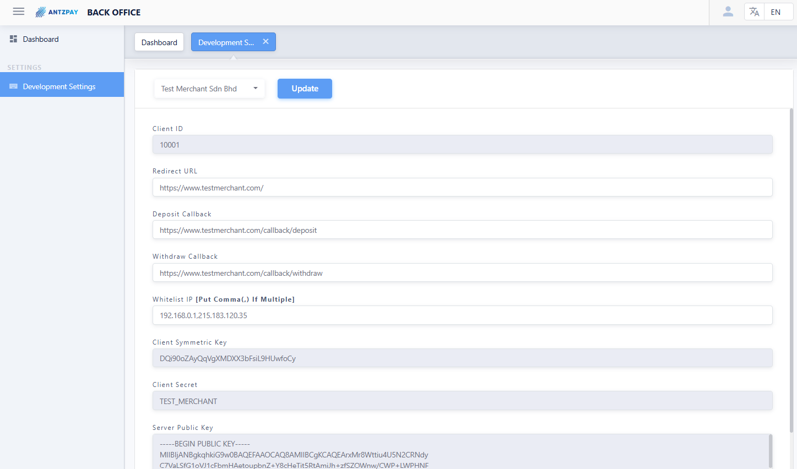
Task: Click the language translate icon
Action: click(754, 12)
